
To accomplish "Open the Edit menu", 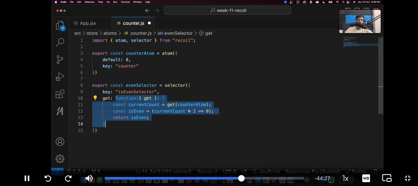I will (x=79, y=2).
